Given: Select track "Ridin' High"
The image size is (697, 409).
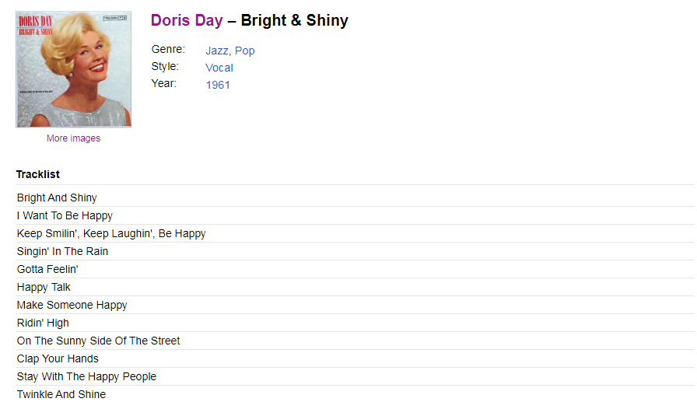Looking at the screenshot, I should tap(43, 323).
